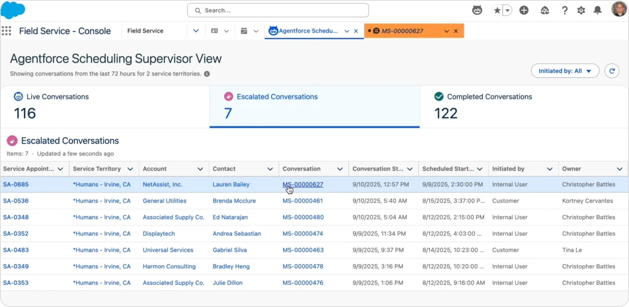Refresh the supervisor view
Screen dimensions: 629x307
(x=612, y=71)
